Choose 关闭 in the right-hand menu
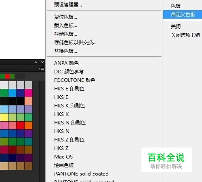The image size is (202, 182). click(176, 27)
